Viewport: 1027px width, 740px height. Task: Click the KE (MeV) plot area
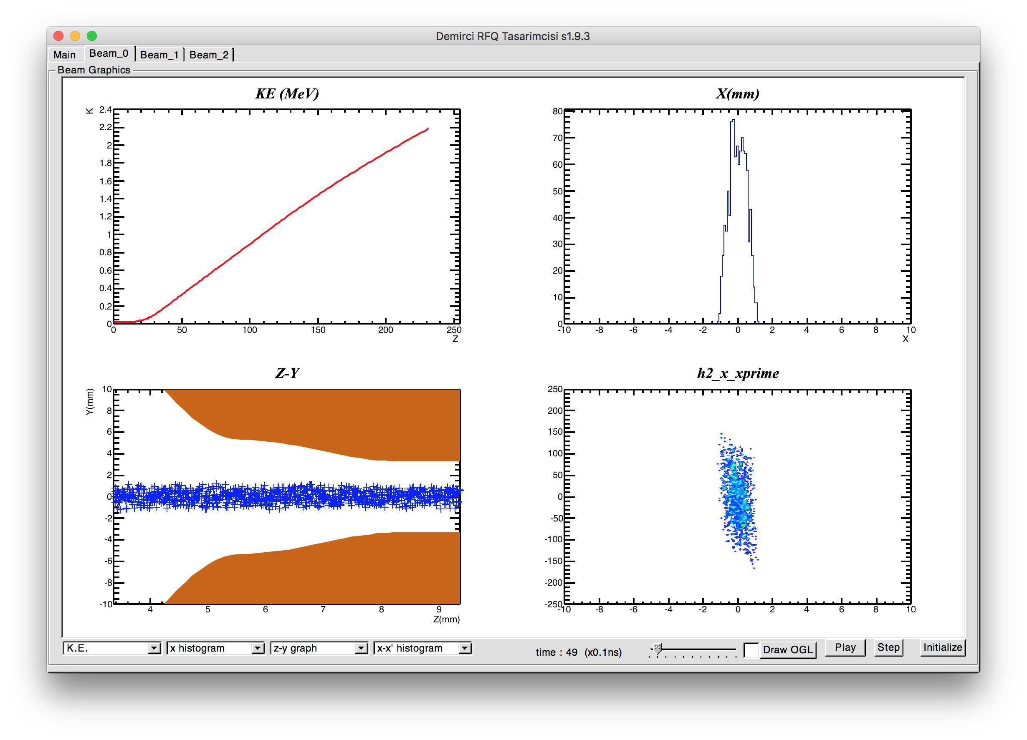click(287, 217)
